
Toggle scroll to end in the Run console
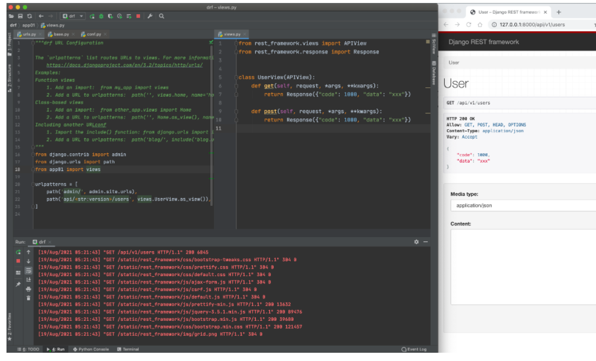coord(28,280)
